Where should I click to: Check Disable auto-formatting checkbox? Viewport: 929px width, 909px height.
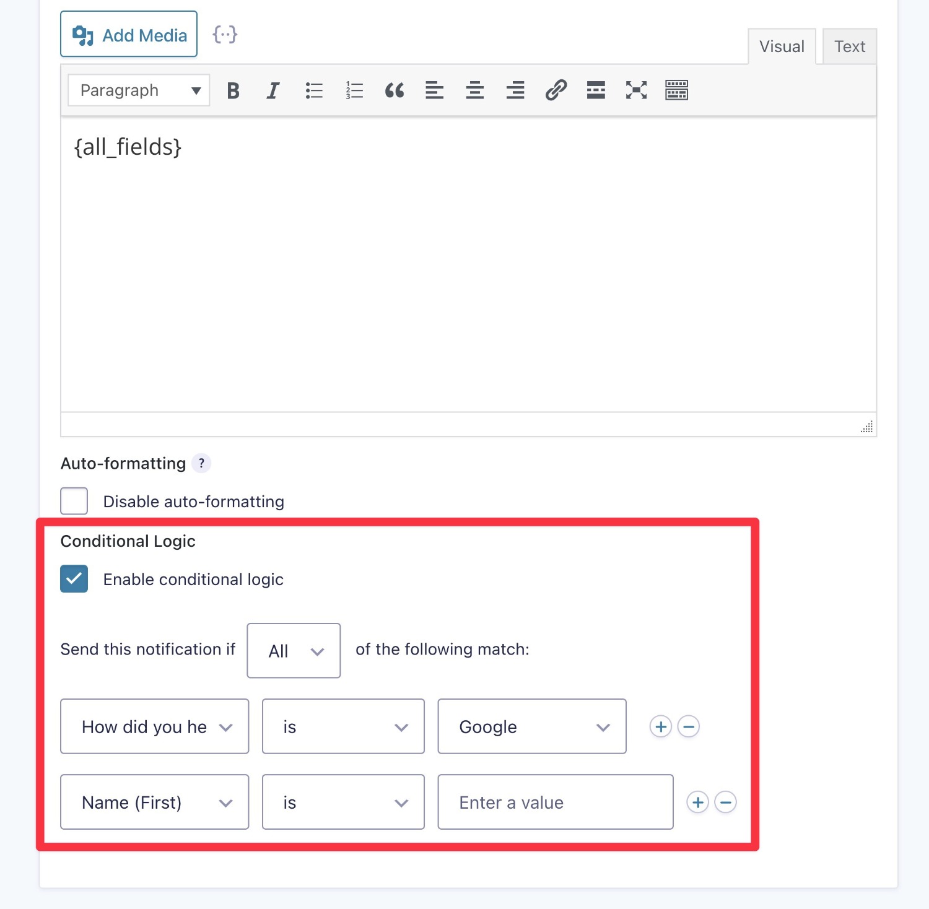click(x=74, y=501)
